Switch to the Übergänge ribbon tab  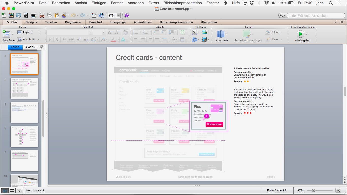click(118, 22)
